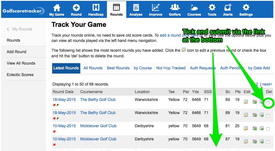Check delete box for Mickleover round scoring 87

click(268, 142)
